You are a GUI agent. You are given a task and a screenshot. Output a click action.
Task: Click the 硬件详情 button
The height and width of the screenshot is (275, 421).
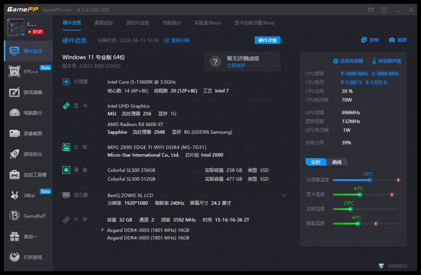(x=267, y=40)
